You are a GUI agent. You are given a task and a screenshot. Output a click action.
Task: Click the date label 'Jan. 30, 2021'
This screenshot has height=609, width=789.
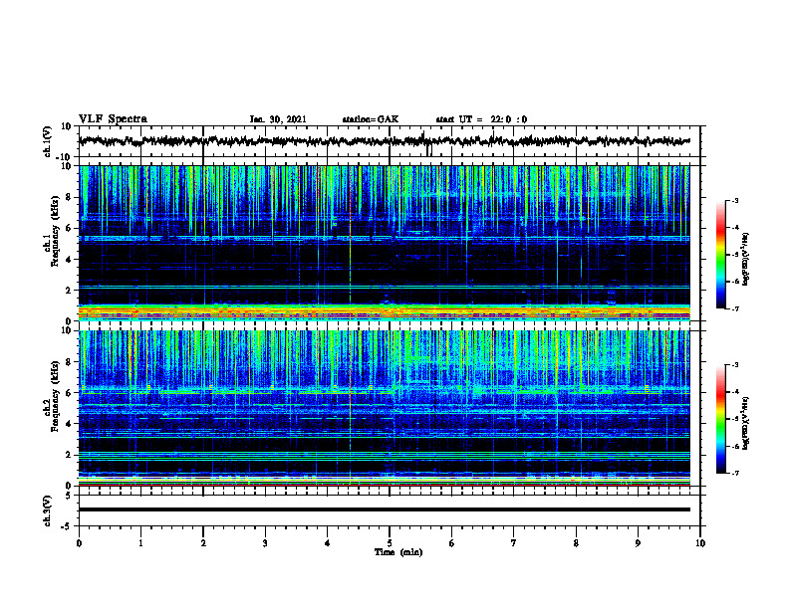[278, 119]
